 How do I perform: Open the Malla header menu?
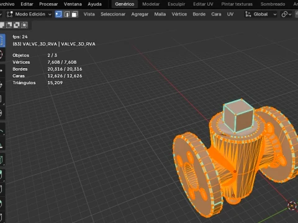point(160,14)
